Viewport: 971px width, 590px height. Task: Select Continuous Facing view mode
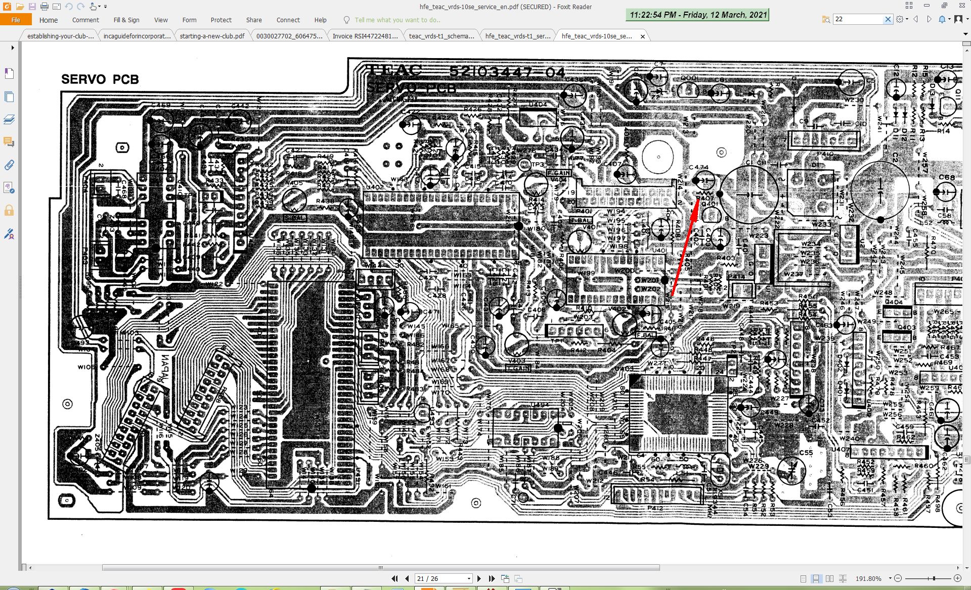click(x=843, y=578)
